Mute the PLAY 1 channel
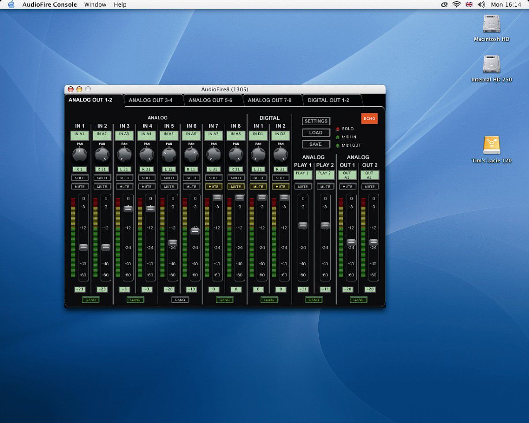529x423 pixels. (x=303, y=187)
